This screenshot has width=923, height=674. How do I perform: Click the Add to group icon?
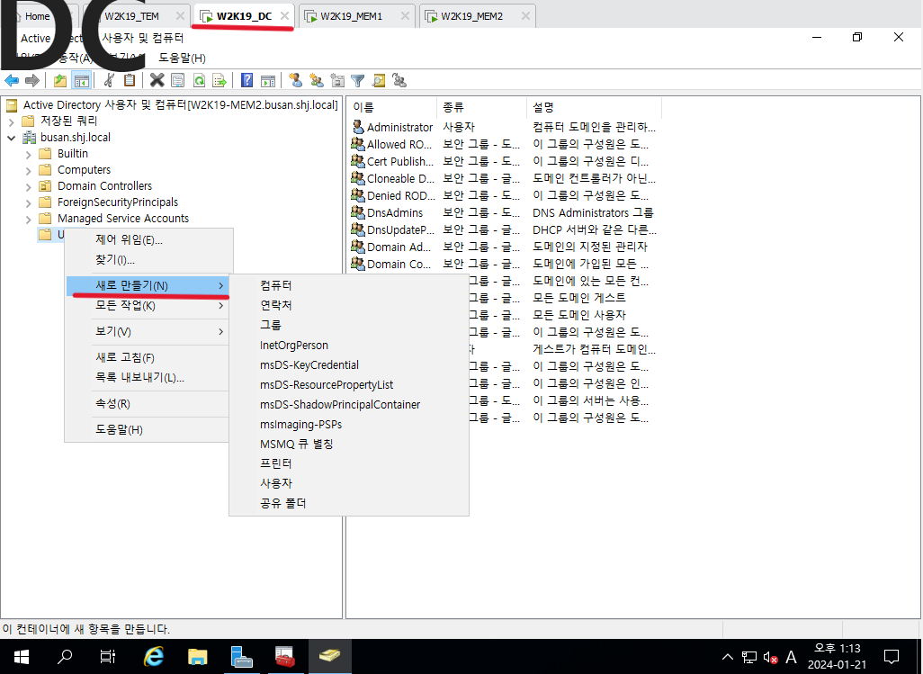click(399, 81)
